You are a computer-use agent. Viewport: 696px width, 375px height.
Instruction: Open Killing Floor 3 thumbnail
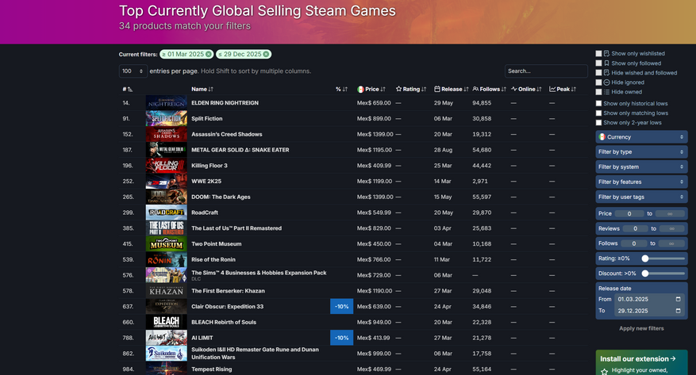click(167, 166)
